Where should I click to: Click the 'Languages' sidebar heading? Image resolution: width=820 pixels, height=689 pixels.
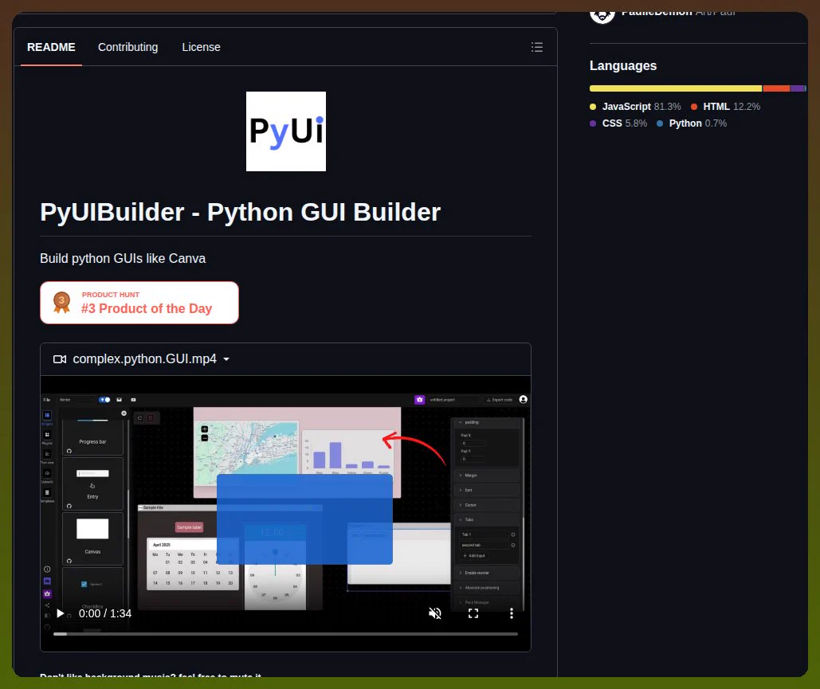point(623,66)
